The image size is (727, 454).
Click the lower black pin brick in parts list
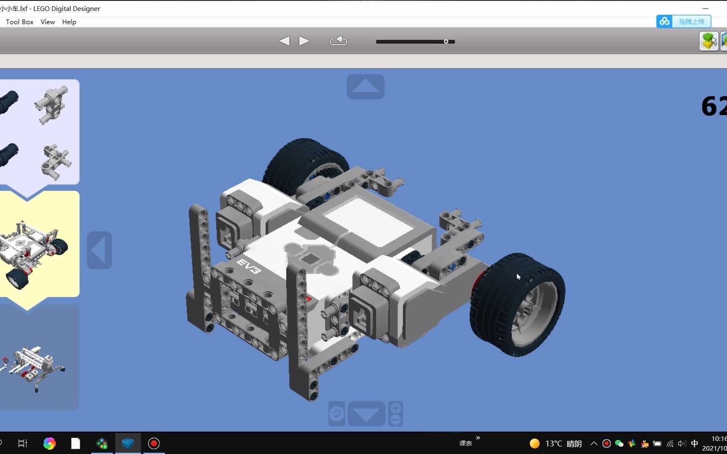(8, 156)
